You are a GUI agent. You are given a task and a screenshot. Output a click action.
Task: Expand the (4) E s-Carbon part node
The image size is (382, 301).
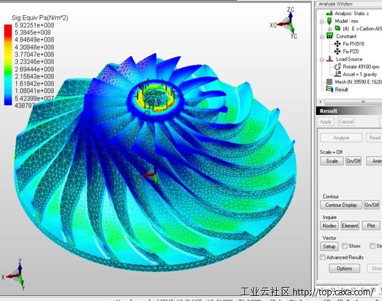click(x=329, y=29)
